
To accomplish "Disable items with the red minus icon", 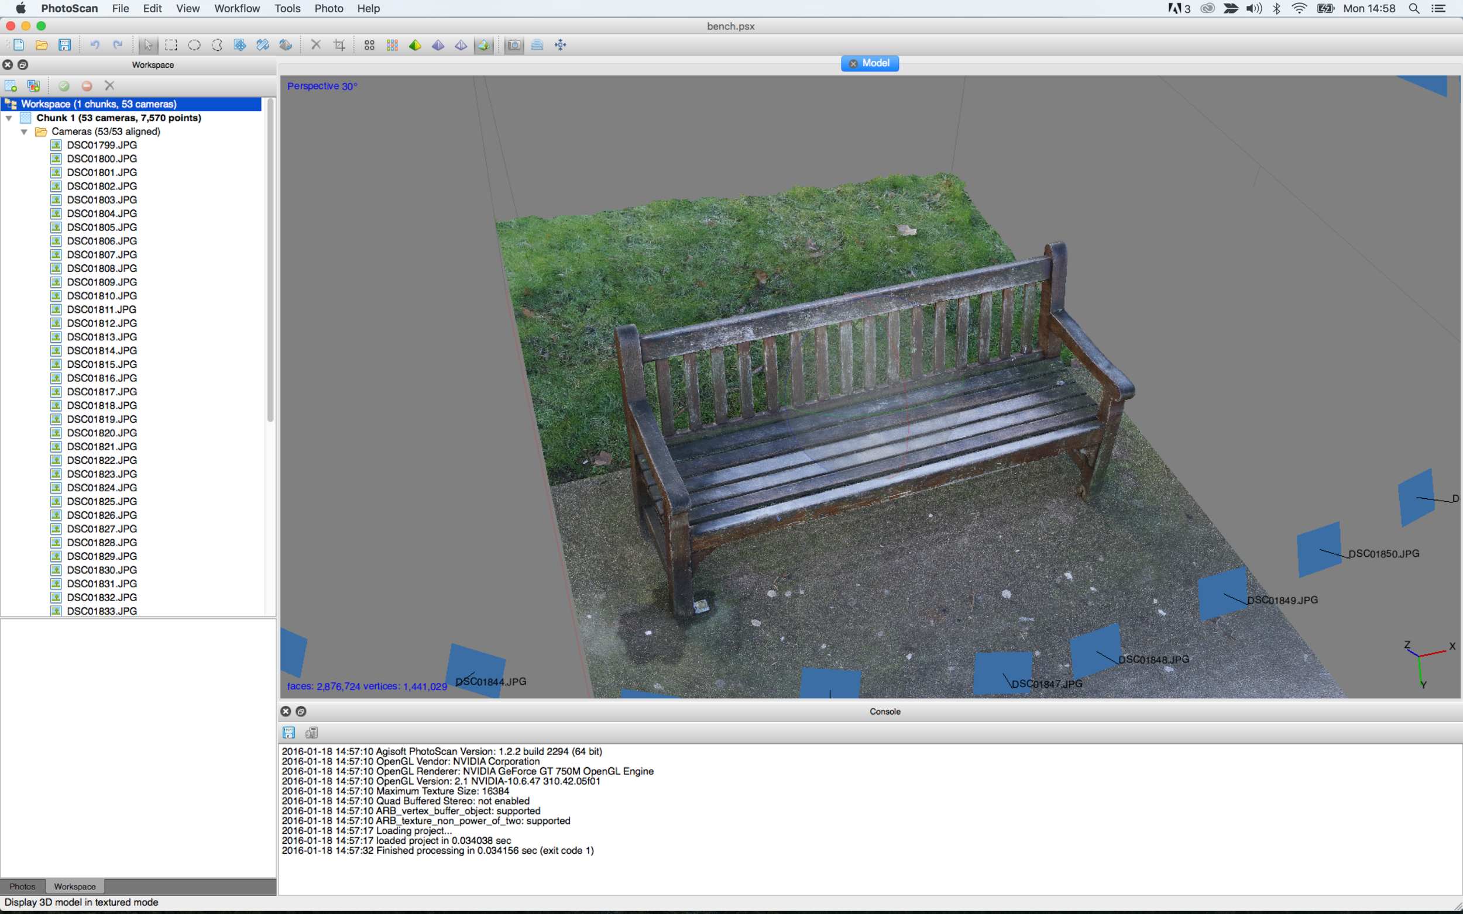I will point(87,85).
